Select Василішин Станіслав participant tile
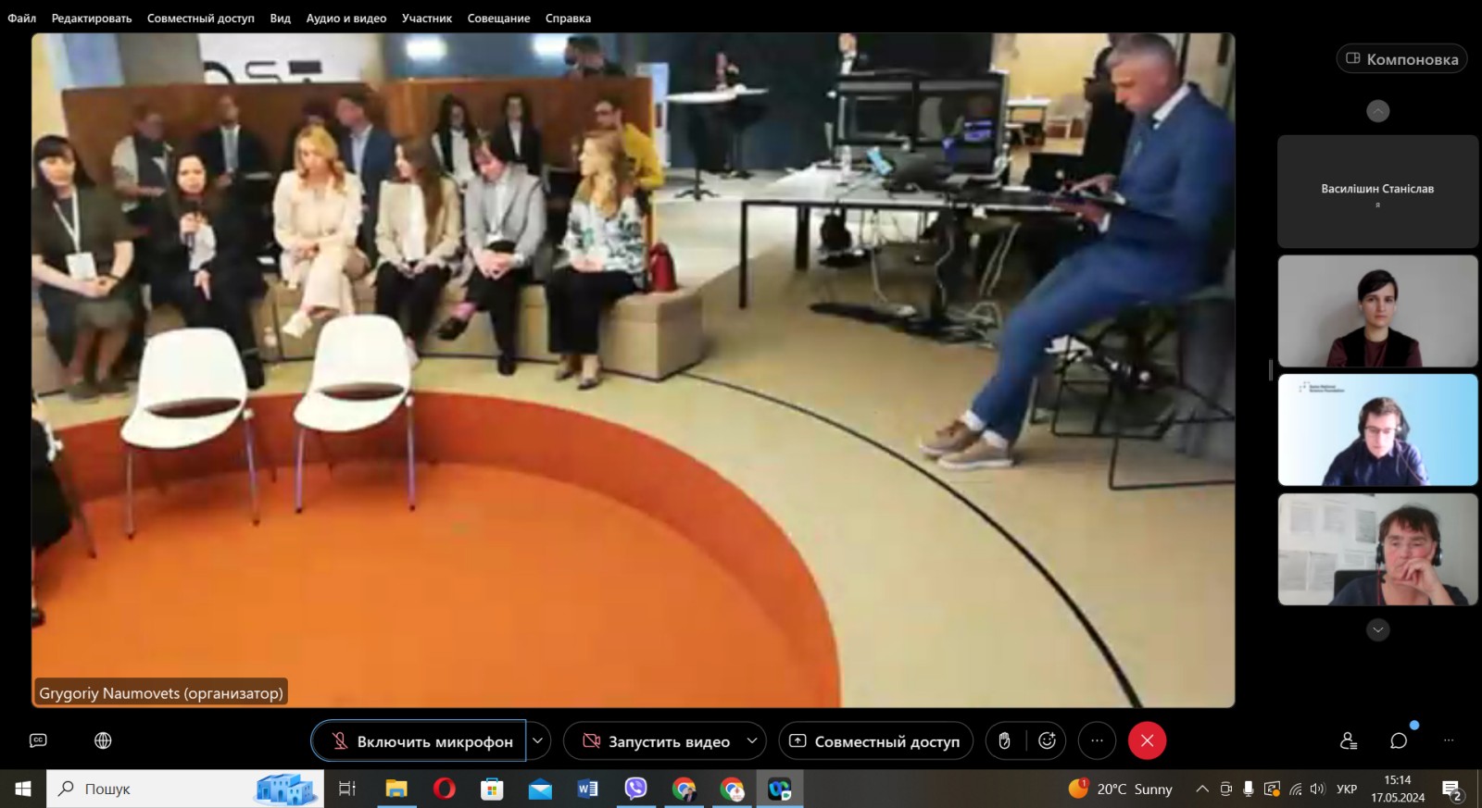Screen dimensions: 1482x808 (x=1377, y=192)
